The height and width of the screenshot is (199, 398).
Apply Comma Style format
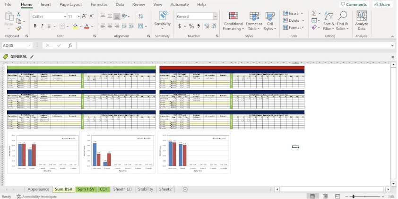point(198,26)
